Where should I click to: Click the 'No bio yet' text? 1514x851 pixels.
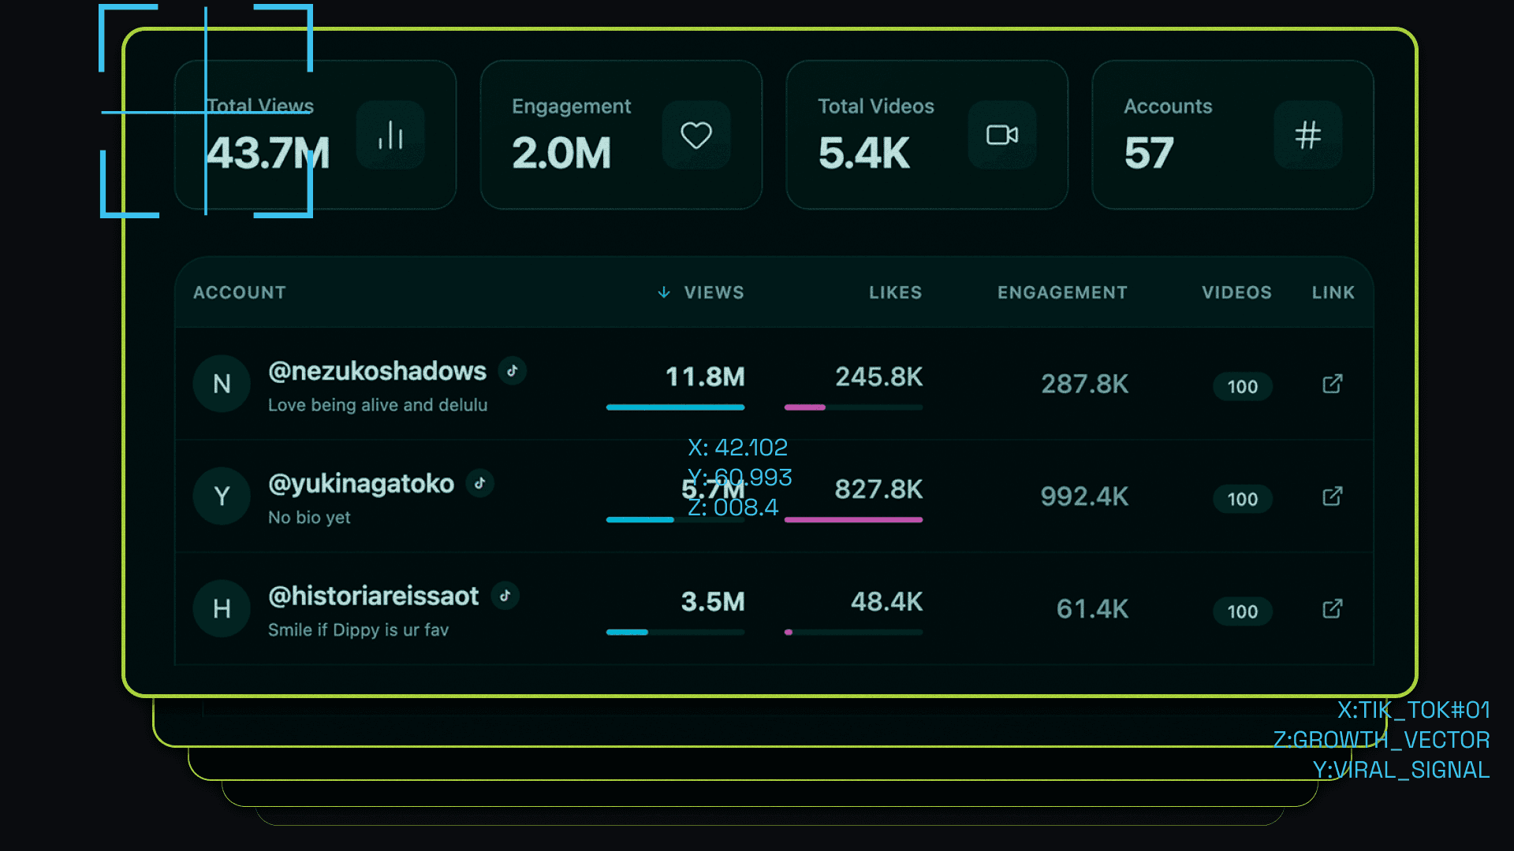click(x=309, y=518)
